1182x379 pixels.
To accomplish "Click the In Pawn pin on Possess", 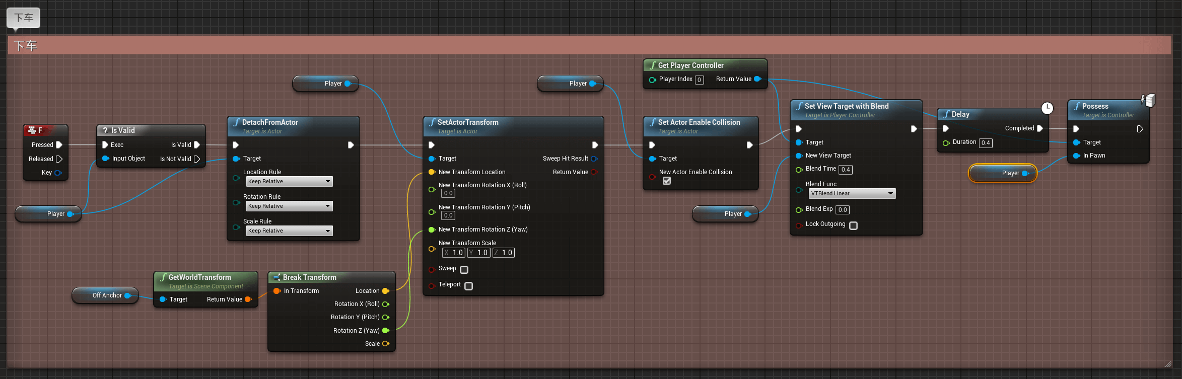I will (1076, 156).
